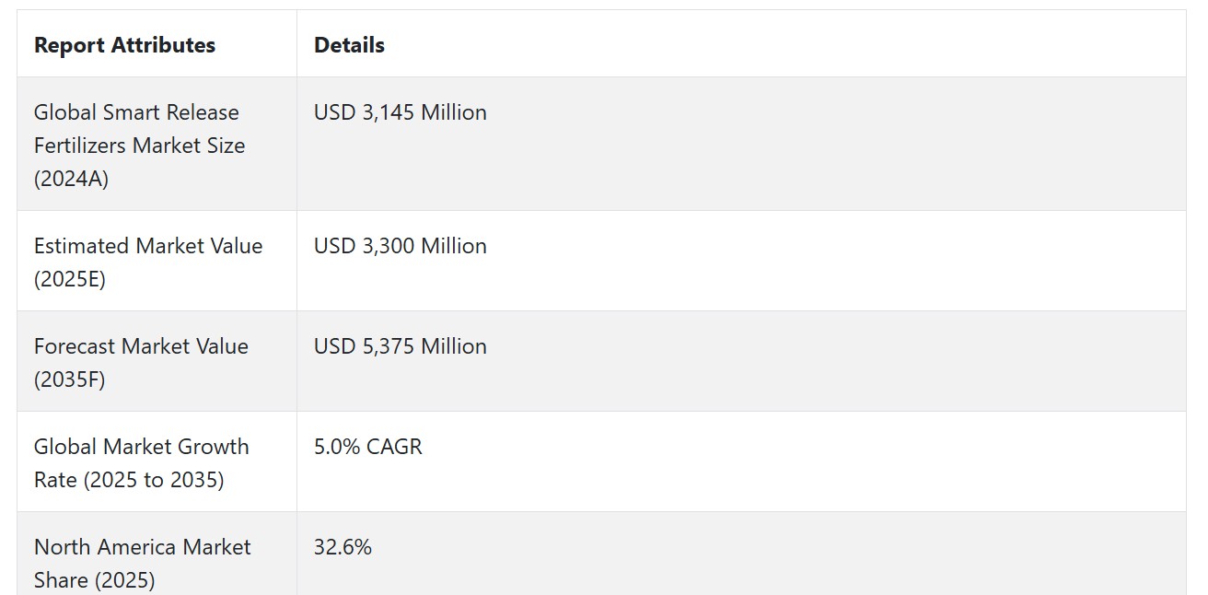The height and width of the screenshot is (595, 1208).
Task: Click the (2025E) year label
Action: pyautogui.click(x=70, y=279)
